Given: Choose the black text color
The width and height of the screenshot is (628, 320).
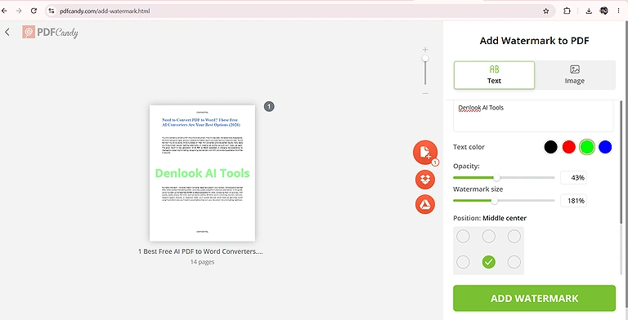Looking at the screenshot, I should point(550,147).
